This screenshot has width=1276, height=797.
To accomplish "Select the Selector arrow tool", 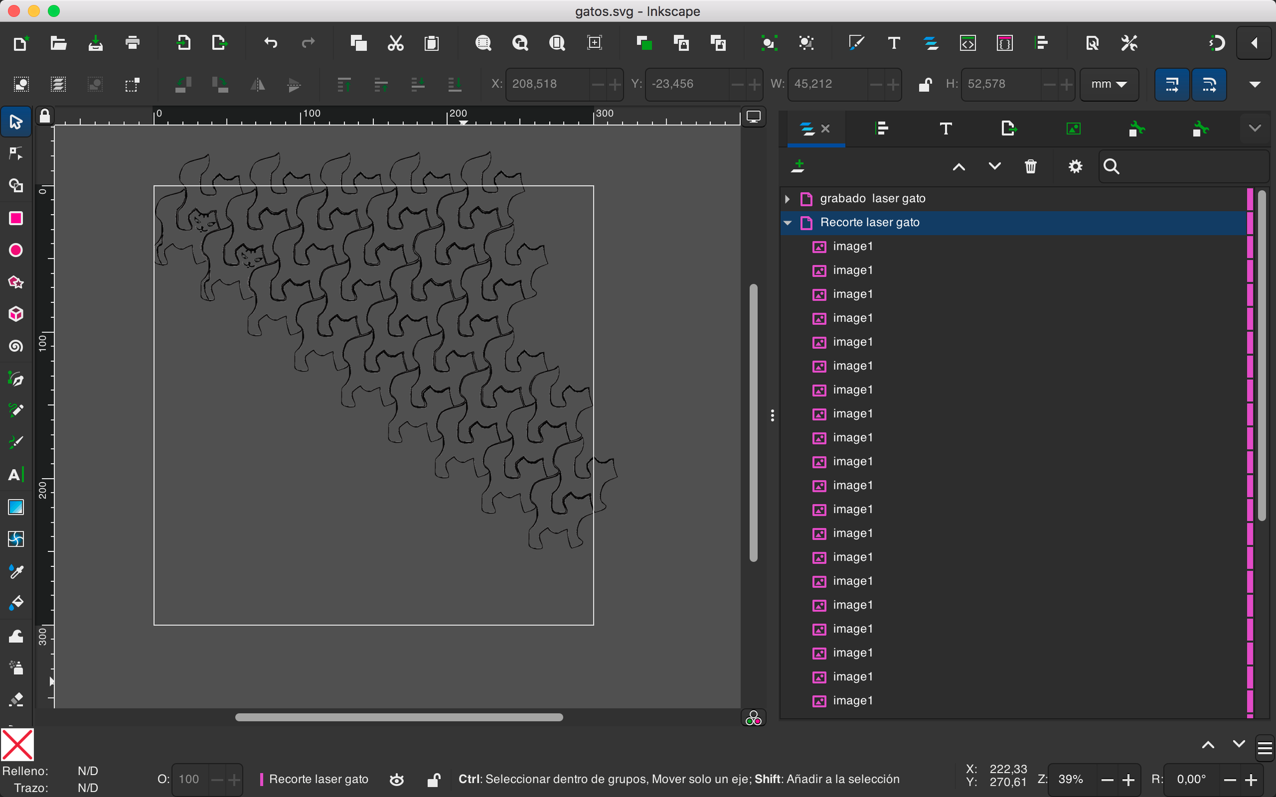I will click(16, 122).
